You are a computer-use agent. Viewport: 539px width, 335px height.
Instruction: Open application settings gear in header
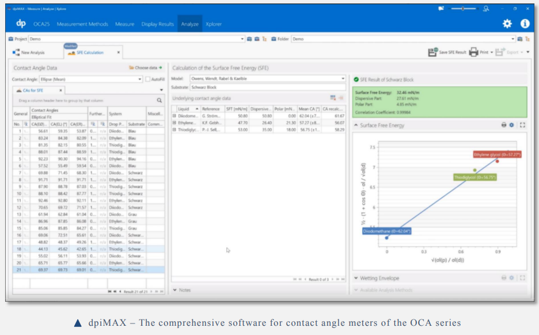coord(507,24)
